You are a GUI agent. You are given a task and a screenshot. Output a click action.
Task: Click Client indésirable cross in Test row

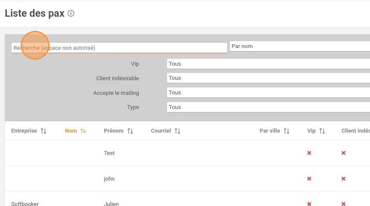(343, 153)
